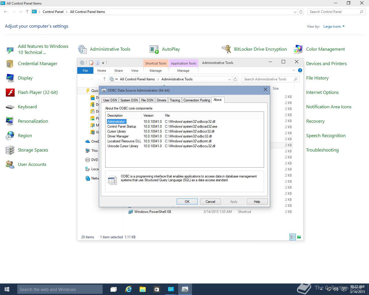369x295 pixels.
Task: Open the Share ribbon tab
Action: tap(118, 71)
